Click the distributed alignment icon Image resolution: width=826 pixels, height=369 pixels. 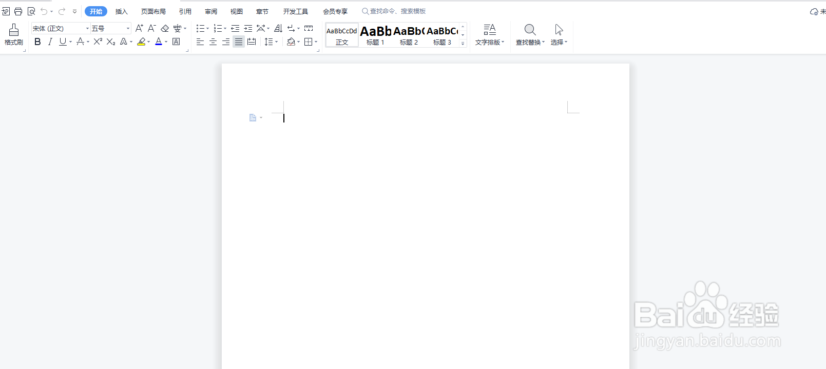[x=252, y=42]
